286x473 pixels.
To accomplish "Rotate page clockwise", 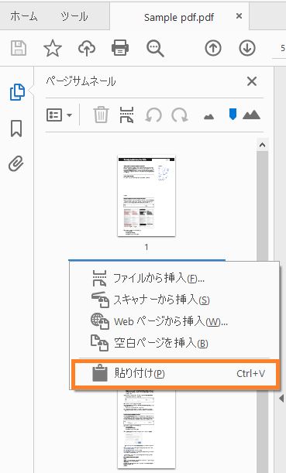I will [179, 115].
